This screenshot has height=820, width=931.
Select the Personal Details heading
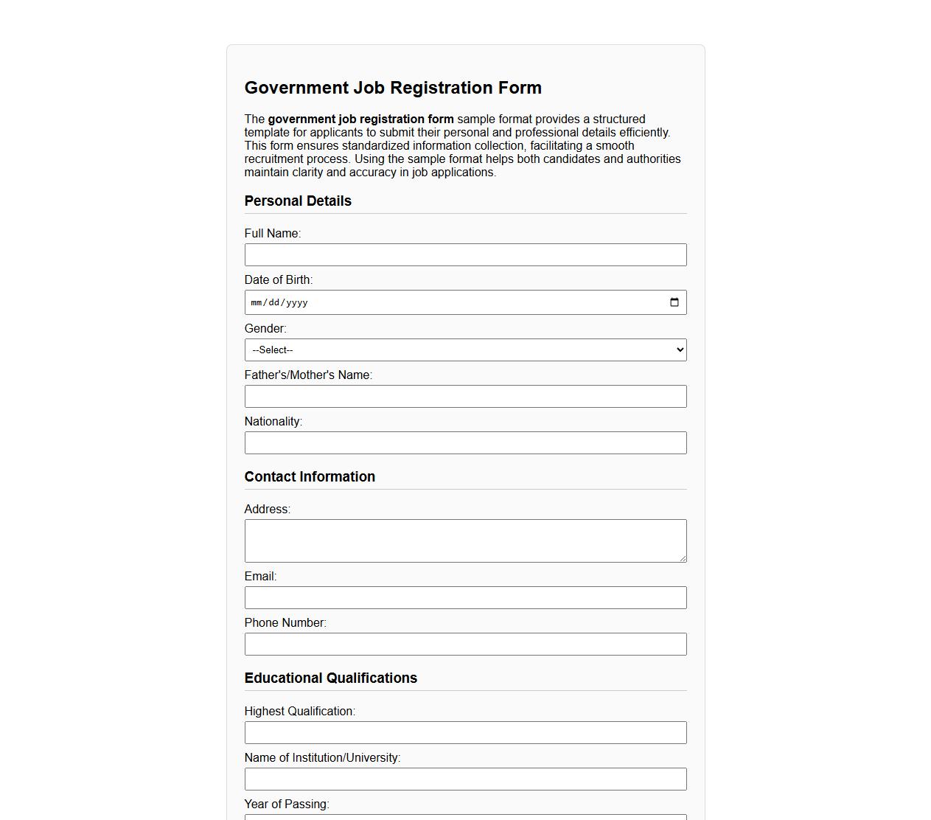click(x=298, y=201)
